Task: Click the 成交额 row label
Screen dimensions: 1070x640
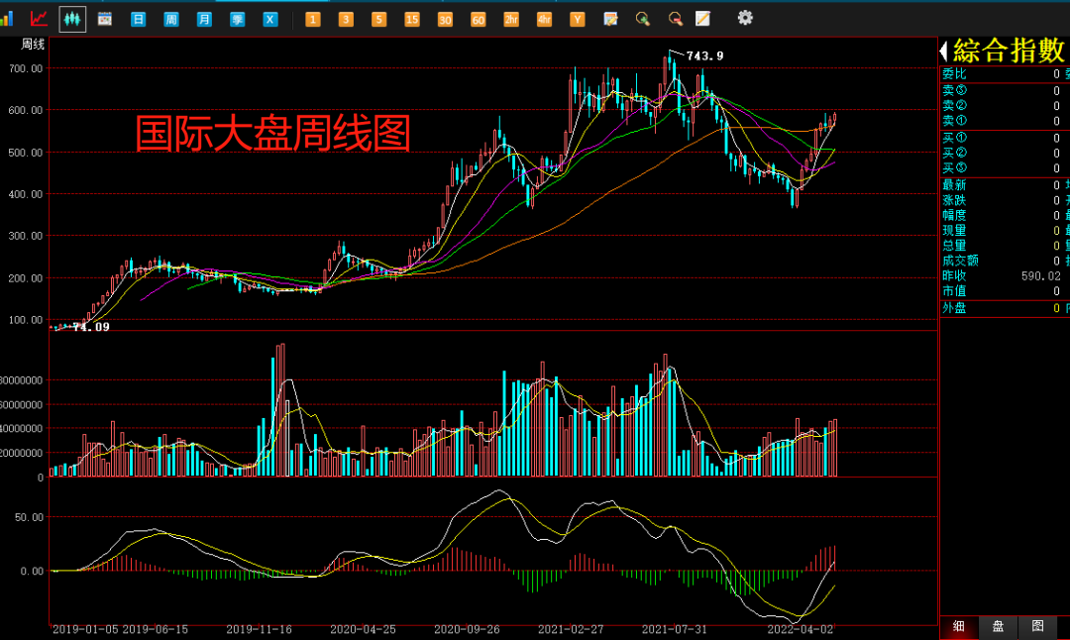Action: [x=960, y=261]
